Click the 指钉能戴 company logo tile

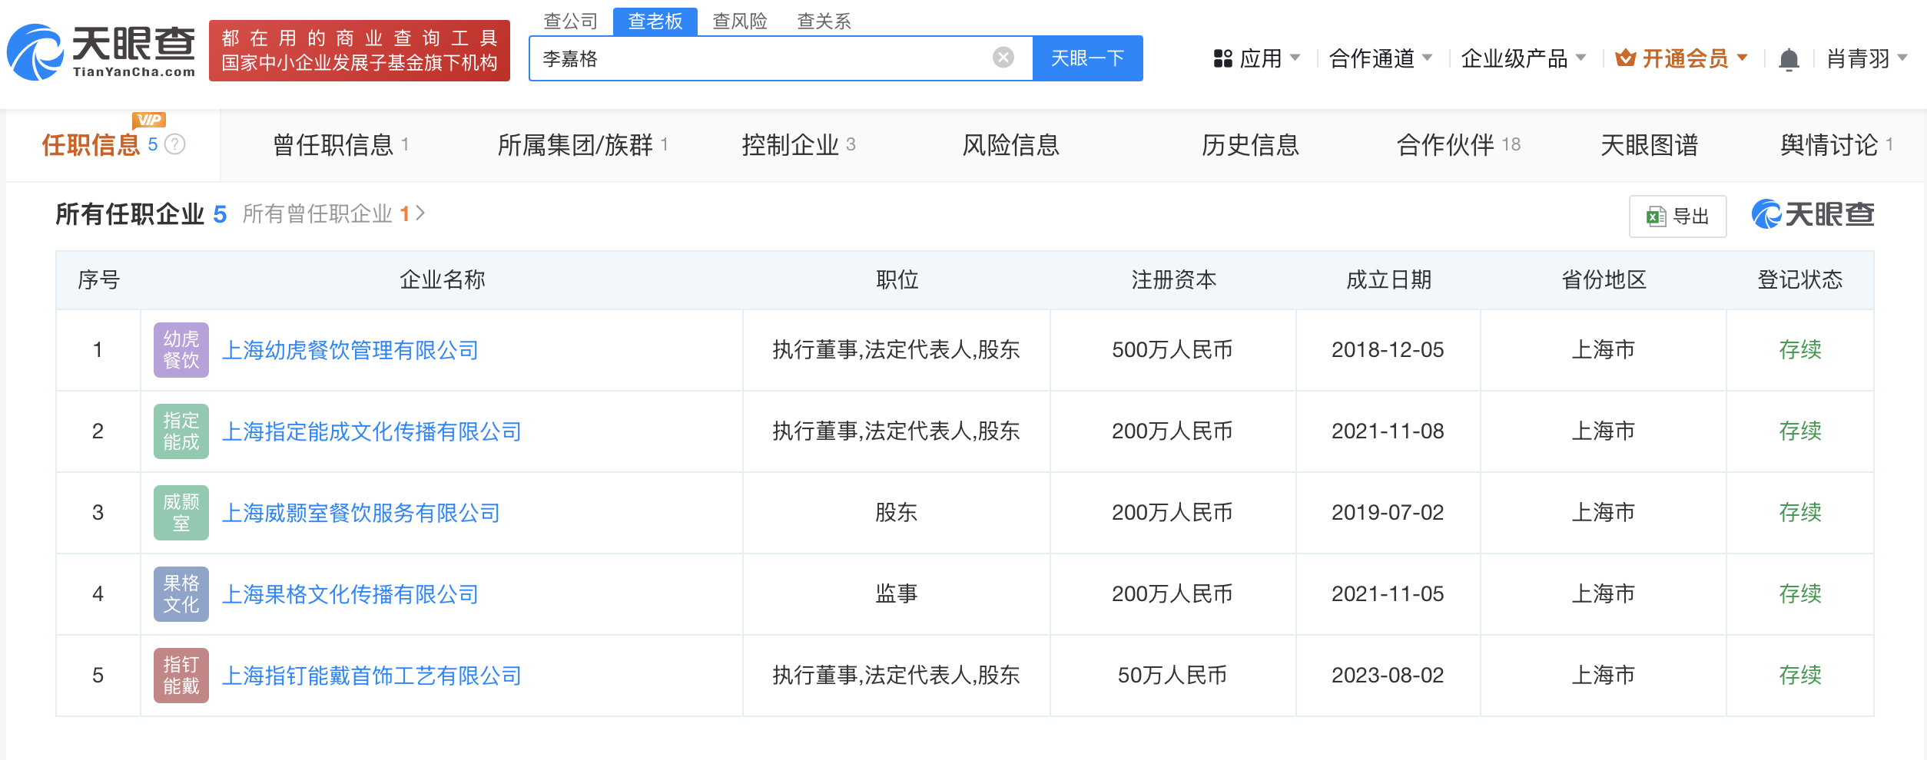pyautogui.click(x=181, y=676)
